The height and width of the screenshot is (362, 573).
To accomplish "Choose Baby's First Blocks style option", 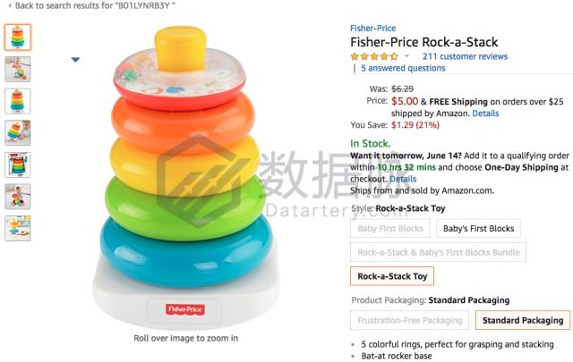I will 478,229.
